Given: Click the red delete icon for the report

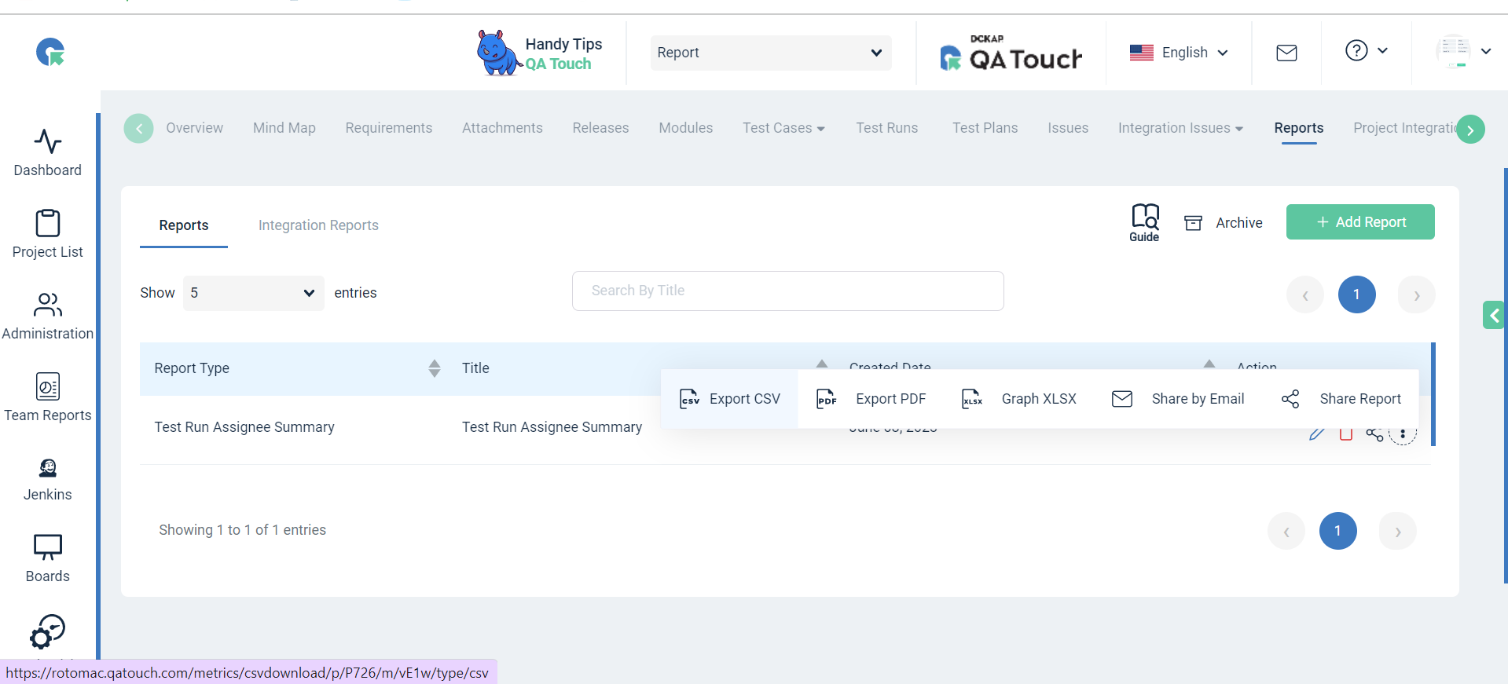Looking at the screenshot, I should coord(1346,434).
